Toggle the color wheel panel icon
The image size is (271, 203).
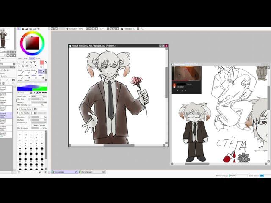coord(19,29)
